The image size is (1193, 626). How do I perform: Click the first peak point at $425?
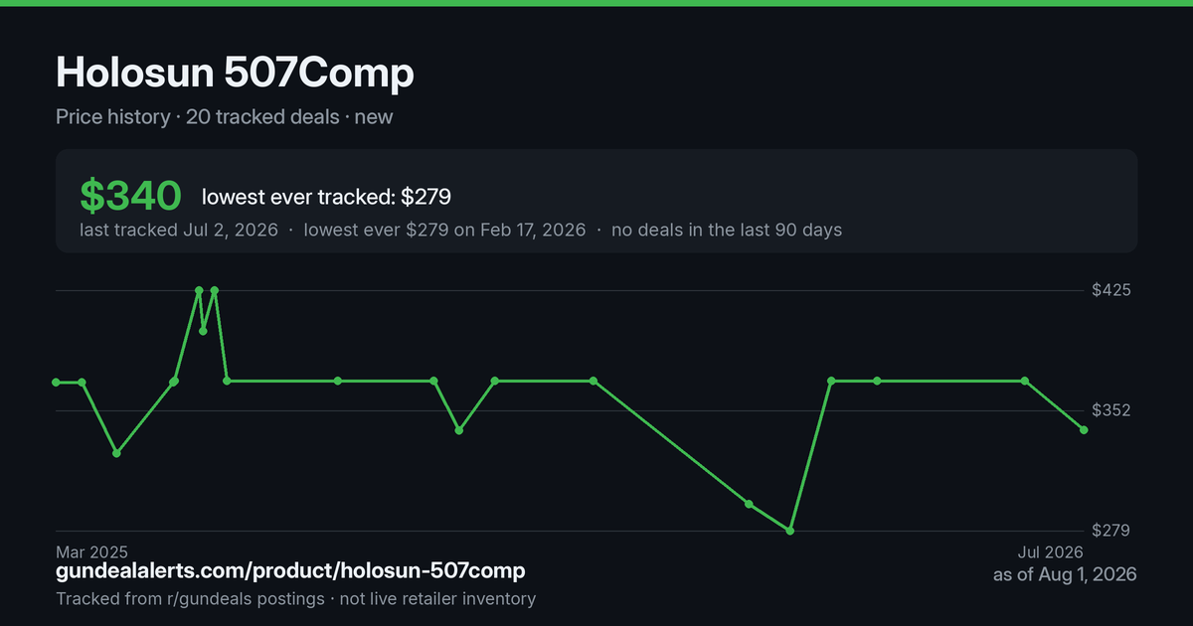[x=199, y=290]
